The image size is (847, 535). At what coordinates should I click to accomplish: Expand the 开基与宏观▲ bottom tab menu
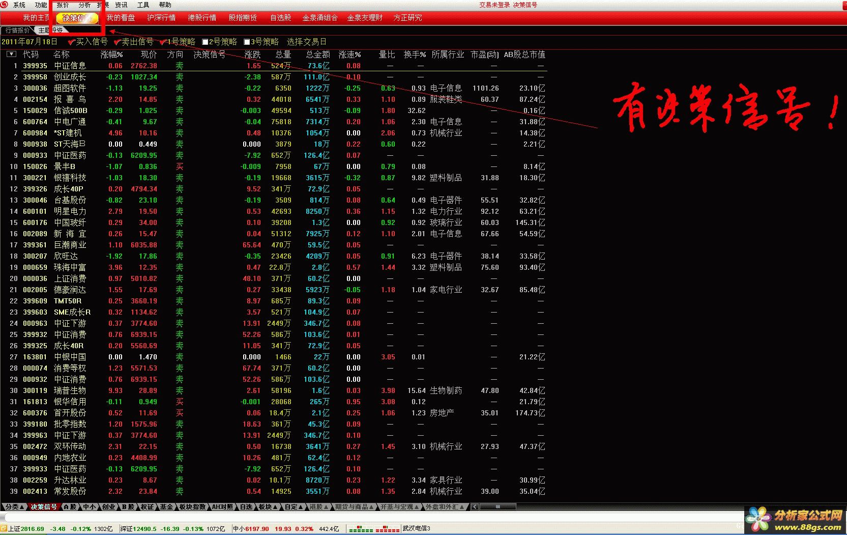(x=400, y=506)
